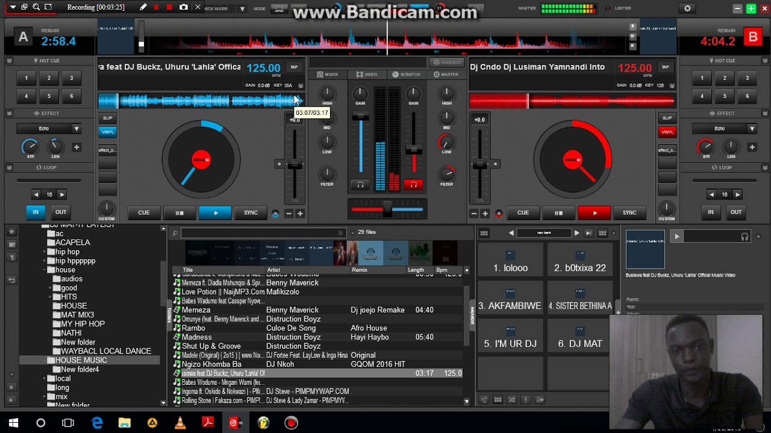This screenshot has width=771, height=433.
Task: Toggle SLIP mode on deck A
Action: pyautogui.click(x=108, y=118)
